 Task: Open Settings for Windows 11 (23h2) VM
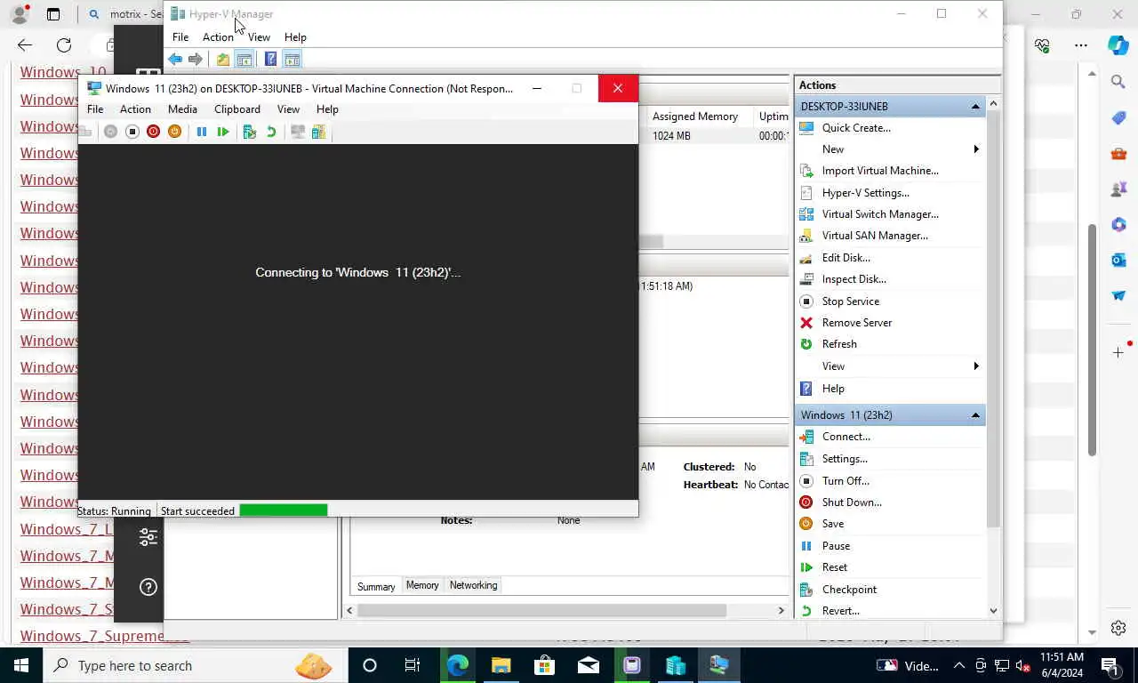(x=845, y=459)
